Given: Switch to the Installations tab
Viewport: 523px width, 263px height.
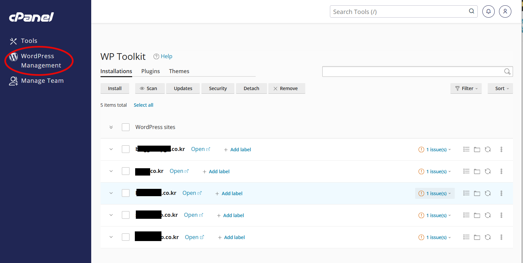Looking at the screenshot, I should (116, 71).
